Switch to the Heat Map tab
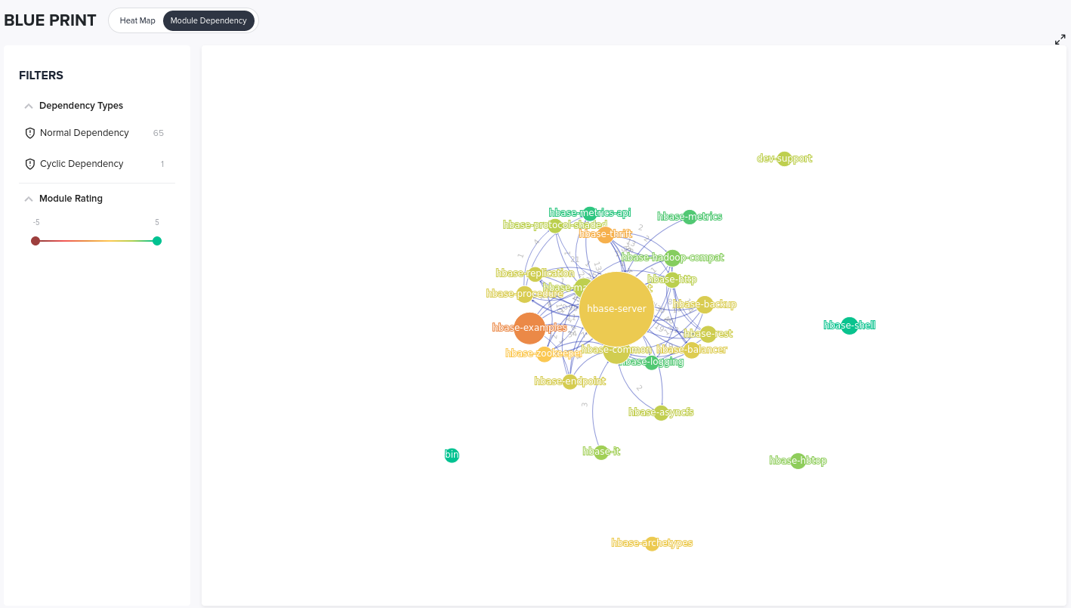Viewport: 1071px width, 608px height. coord(137,20)
